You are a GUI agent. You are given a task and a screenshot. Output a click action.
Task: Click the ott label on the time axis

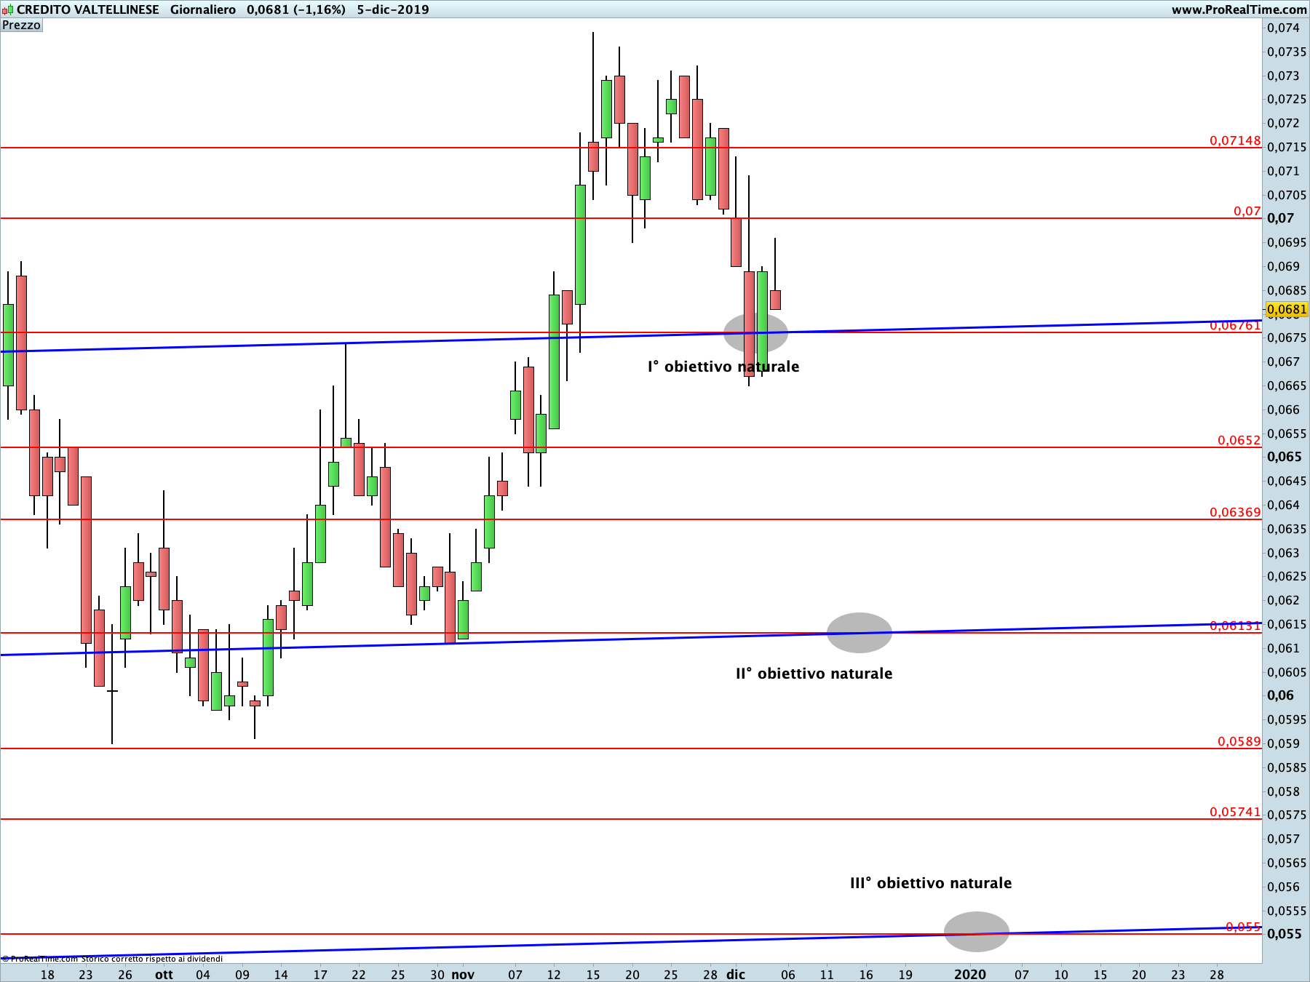point(164,974)
